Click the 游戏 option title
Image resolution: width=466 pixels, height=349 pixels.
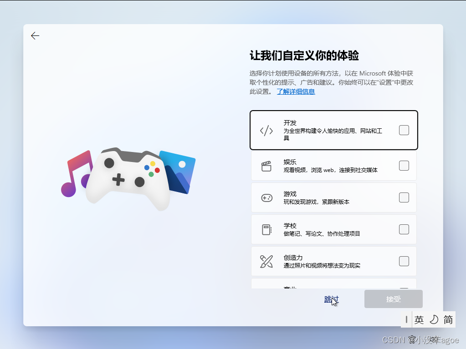pos(290,194)
